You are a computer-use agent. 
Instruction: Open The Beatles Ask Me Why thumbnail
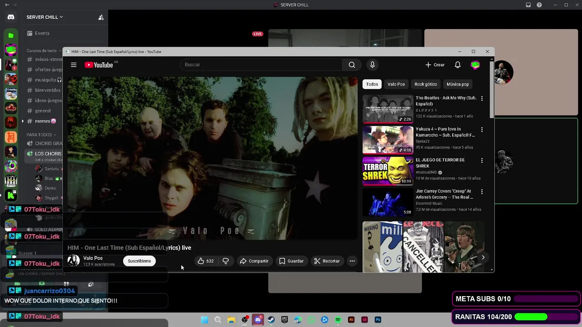[388, 109]
